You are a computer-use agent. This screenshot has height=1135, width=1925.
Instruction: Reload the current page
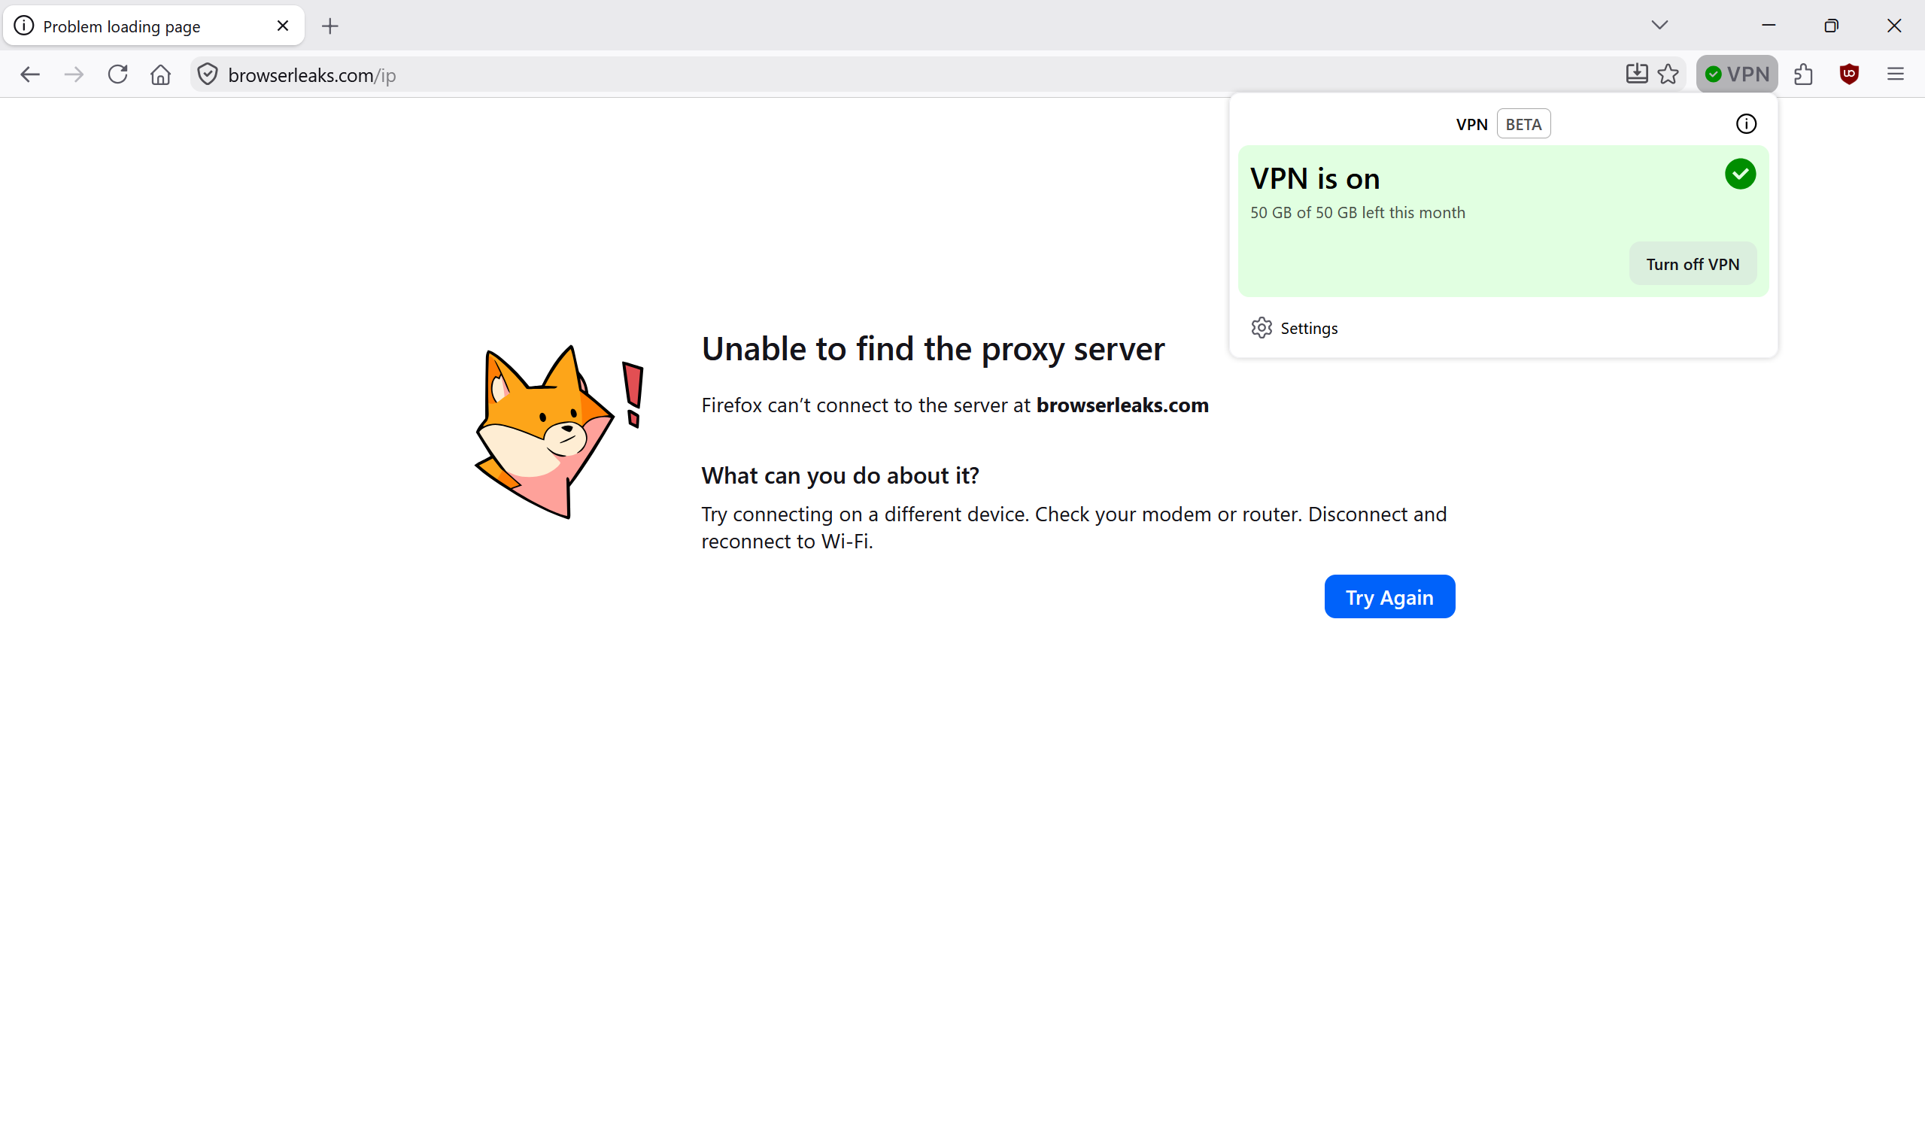[118, 74]
